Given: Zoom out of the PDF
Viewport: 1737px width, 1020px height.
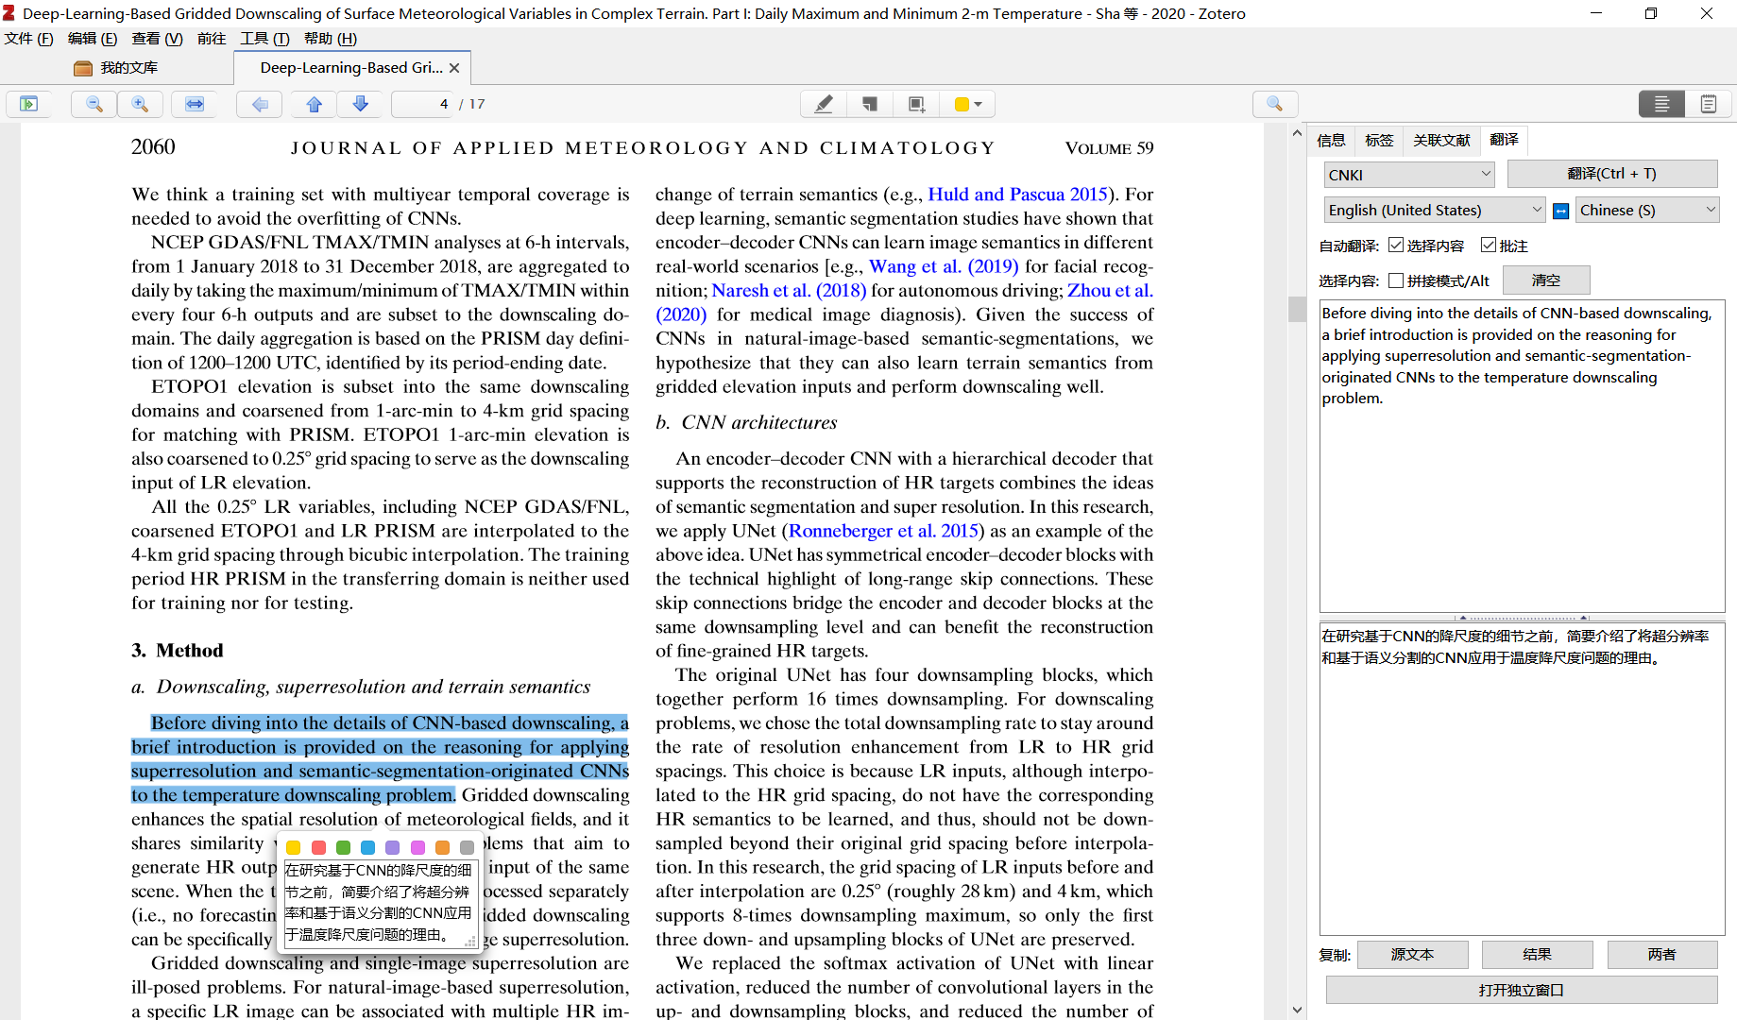Looking at the screenshot, I should coord(94,104).
